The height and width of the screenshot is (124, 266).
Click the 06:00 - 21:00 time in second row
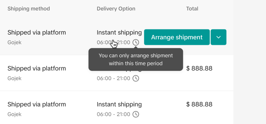pyautogui.click(x=113, y=78)
